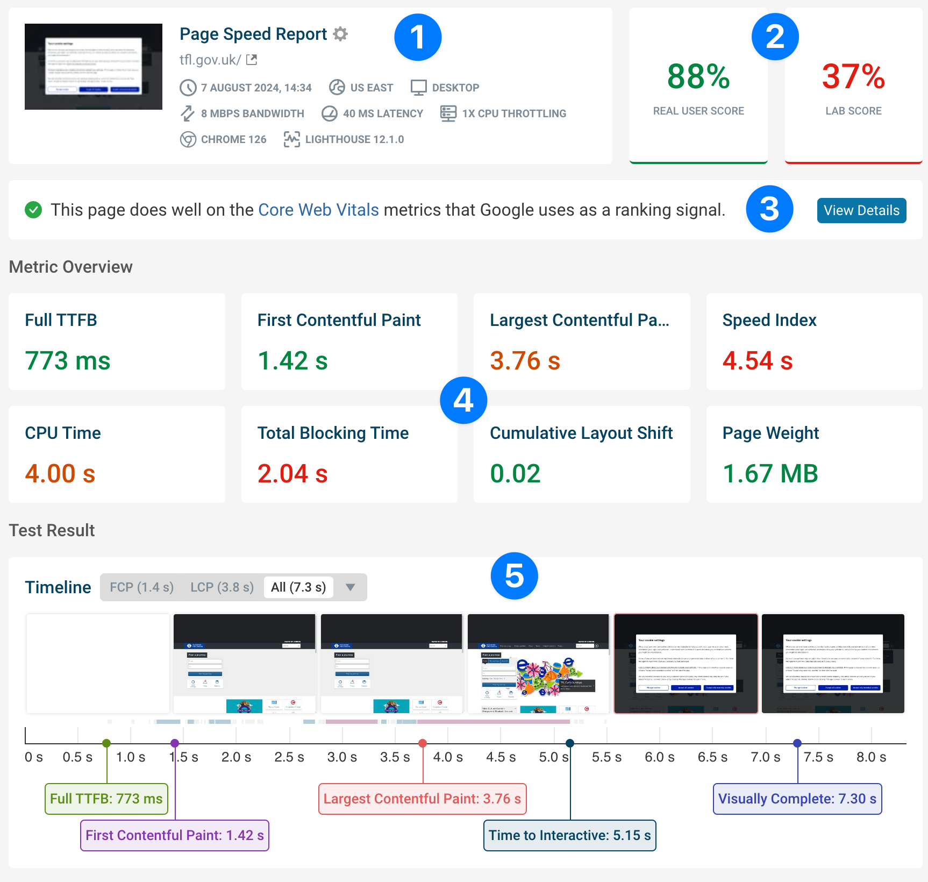
Task: Open the Page Weight metric card
Action: click(x=815, y=454)
